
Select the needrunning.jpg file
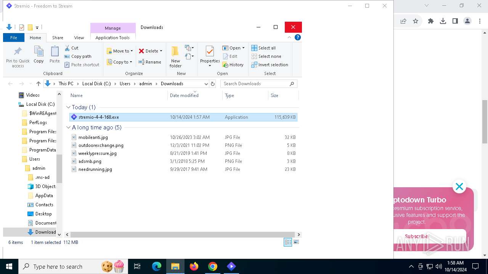[x=183, y=169]
